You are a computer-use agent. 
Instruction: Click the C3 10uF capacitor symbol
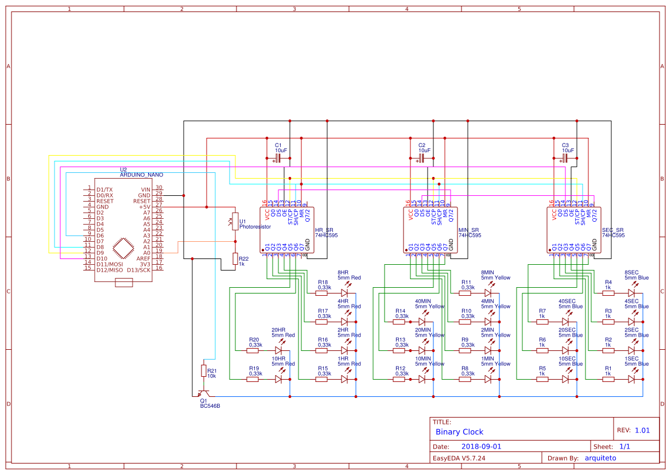(x=565, y=159)
